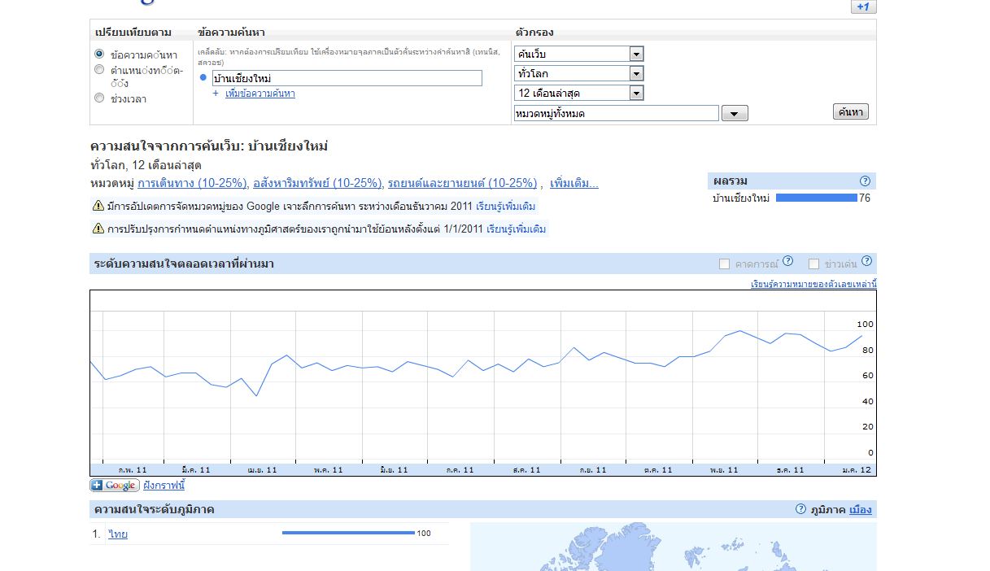
Task: Open เรียนรู้เพิ่มเติม link for 1/1/2011 location notice
Action: point(516,229)
